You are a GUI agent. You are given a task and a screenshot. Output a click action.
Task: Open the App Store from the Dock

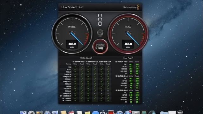point(128,113)
